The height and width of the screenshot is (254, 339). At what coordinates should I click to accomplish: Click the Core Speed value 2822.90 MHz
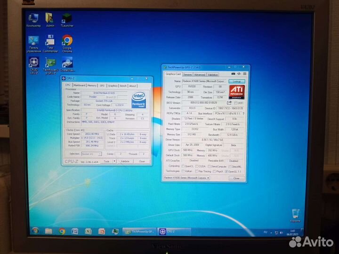pyautogui.click(x=92, y=134)
